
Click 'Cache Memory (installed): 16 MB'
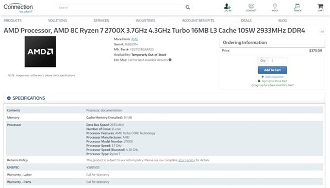click(x=109, y=118)
